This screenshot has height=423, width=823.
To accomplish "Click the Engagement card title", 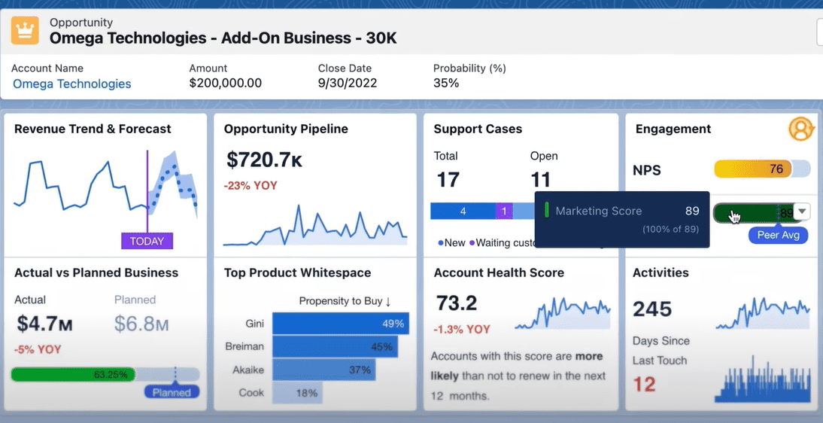I will click(x=673, y=129).
